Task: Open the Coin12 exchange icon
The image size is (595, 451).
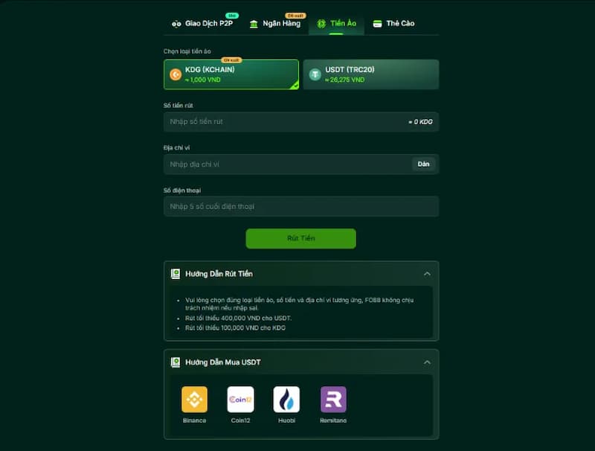Action: click(x=240, y=400)
